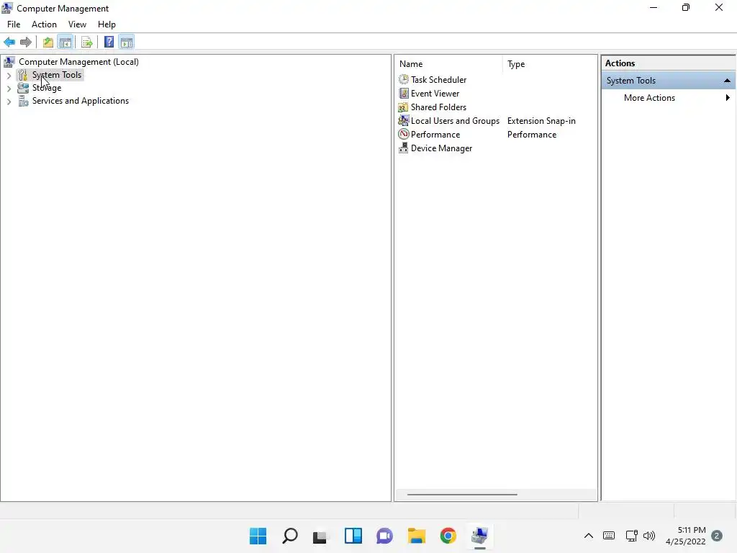Click the Performance monitor icon

pyautogui.click(x=403, y=134)
